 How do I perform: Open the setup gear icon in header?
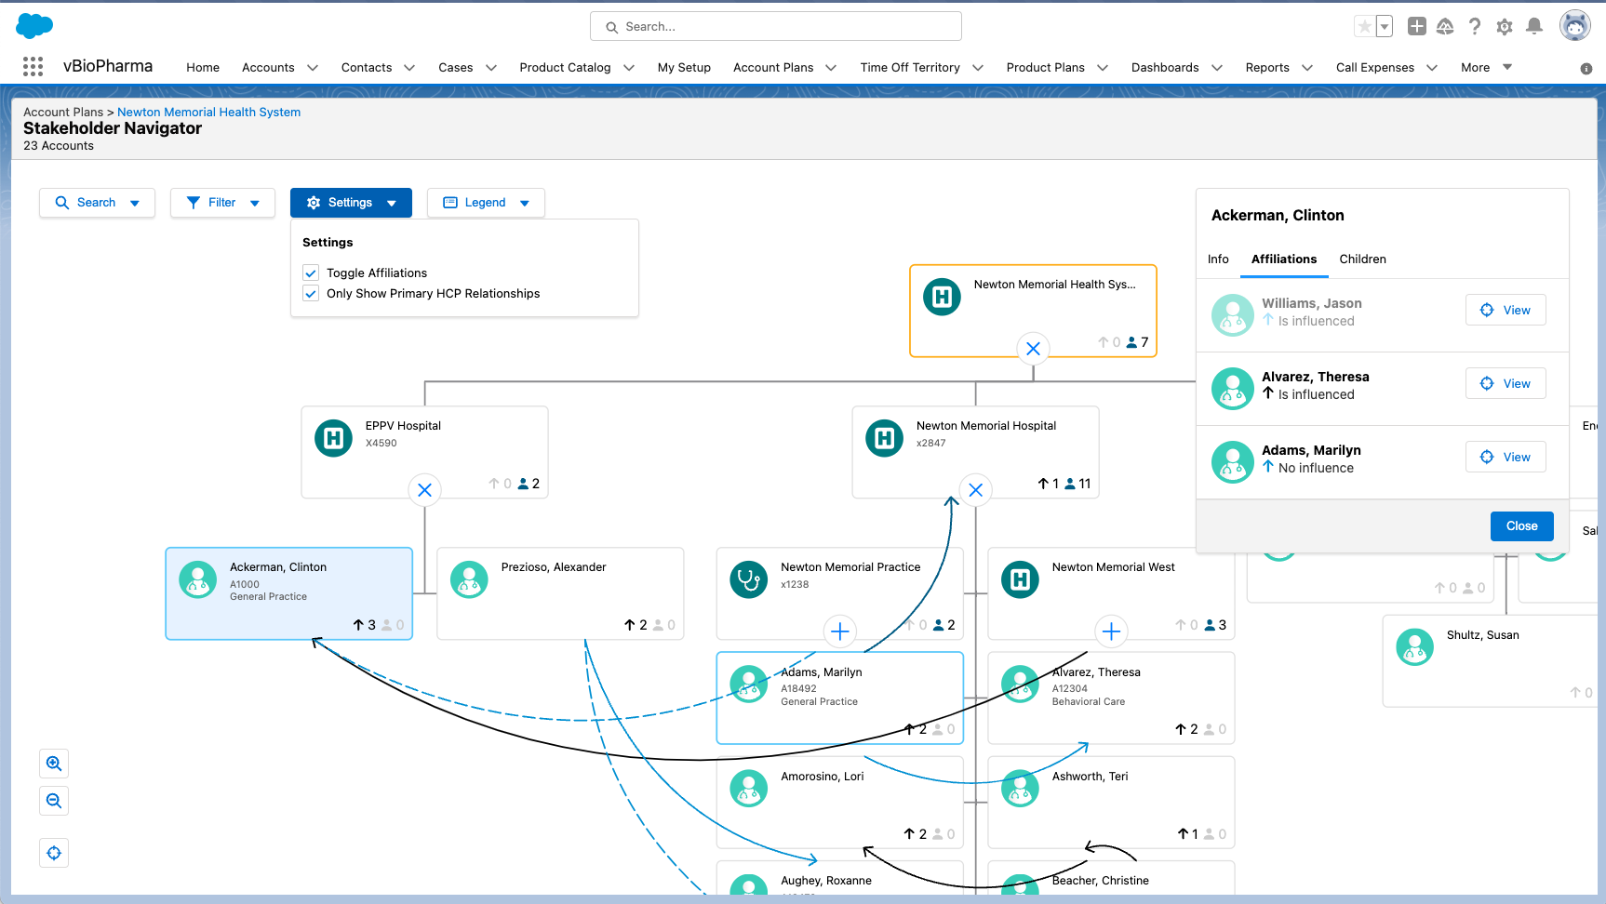pyautogui.click(x=1505, y=26)
